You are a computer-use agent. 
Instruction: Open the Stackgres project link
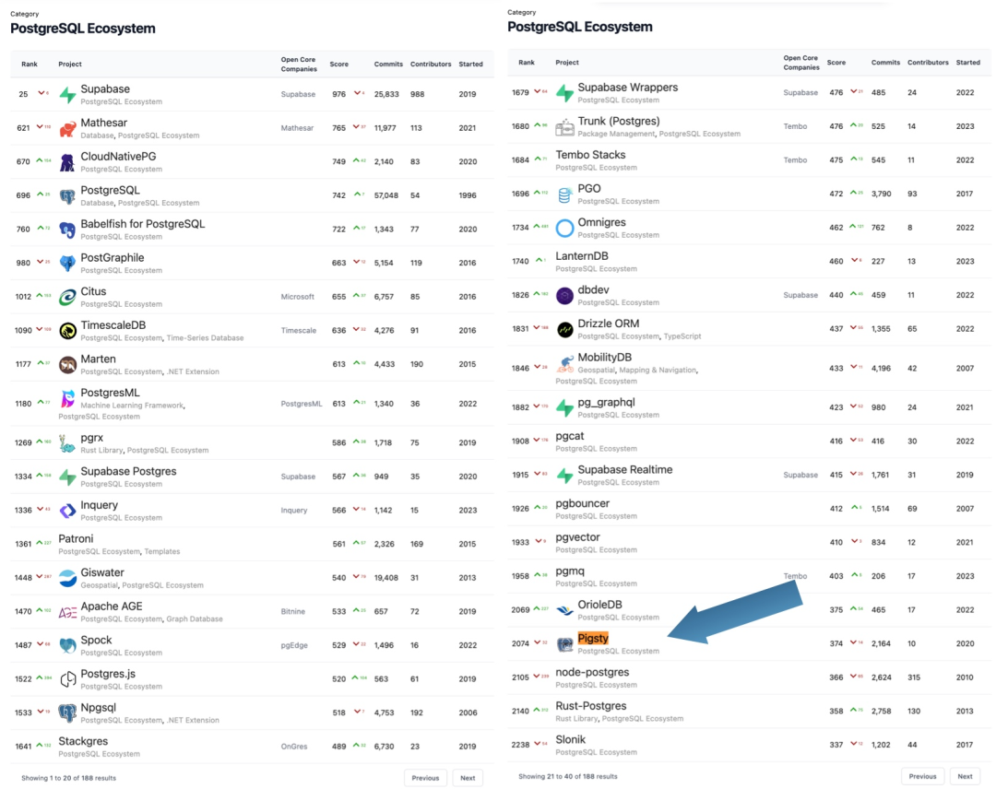tap(83, 741)
